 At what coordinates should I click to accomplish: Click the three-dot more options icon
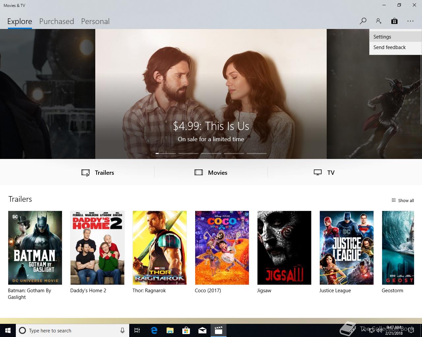pos(410,21)
